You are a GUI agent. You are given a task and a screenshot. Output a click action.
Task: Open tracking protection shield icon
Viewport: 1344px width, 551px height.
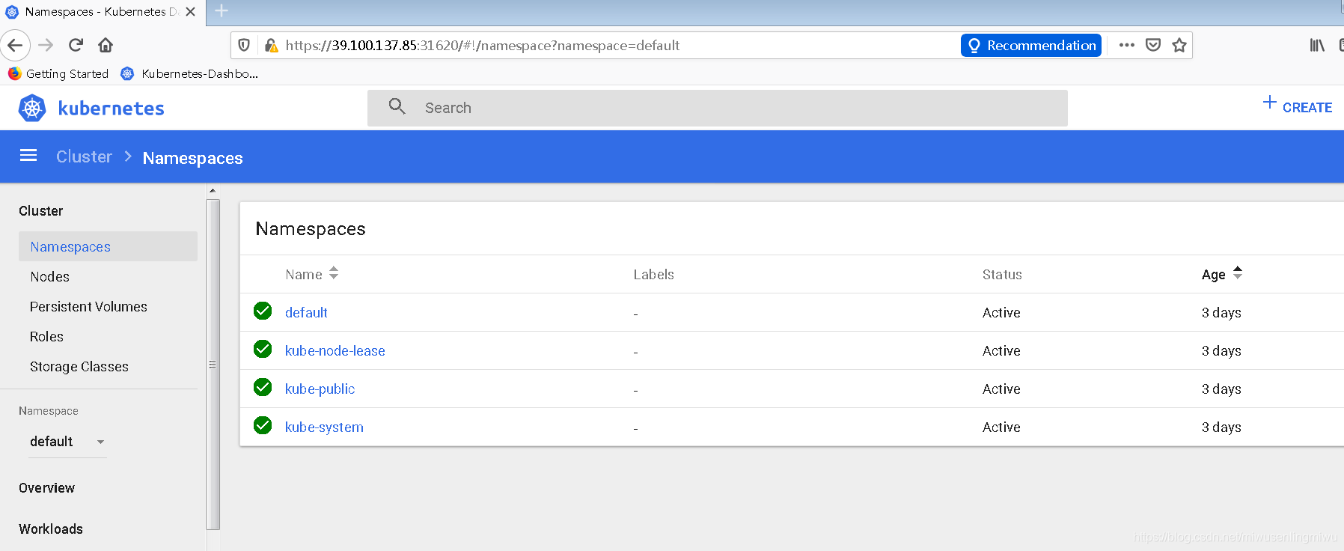click(244, 46)
